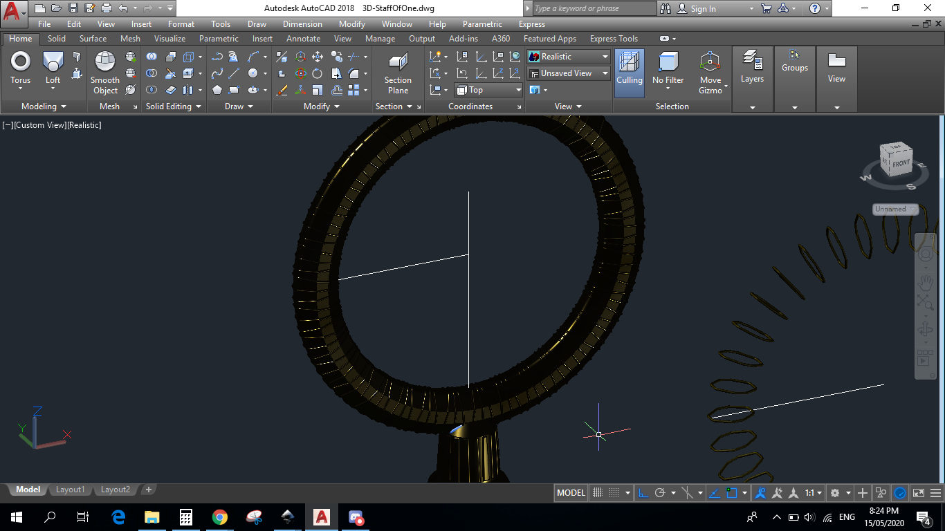Open the Autodesk App Store cart icon
The height and width of the screenshot is (531, 945).
click(767, 8)
